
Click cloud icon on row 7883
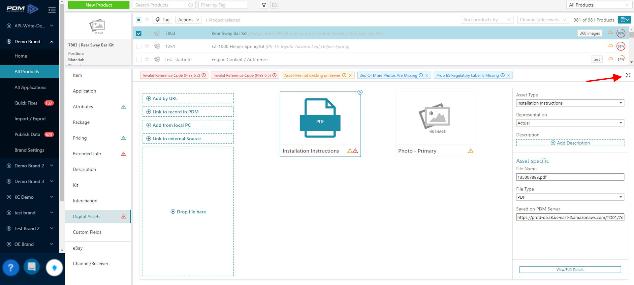tap(611, 33)
